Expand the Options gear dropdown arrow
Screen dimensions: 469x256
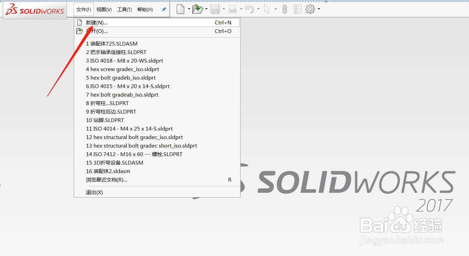[319, 9]
